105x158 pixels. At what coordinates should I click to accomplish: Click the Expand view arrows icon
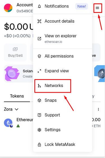[x=39, y=71]
